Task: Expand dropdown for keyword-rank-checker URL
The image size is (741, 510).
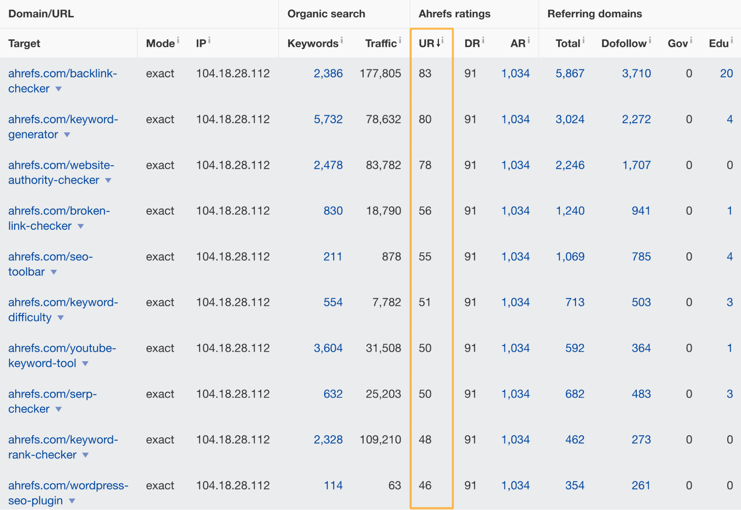Action: coord(86,455)
